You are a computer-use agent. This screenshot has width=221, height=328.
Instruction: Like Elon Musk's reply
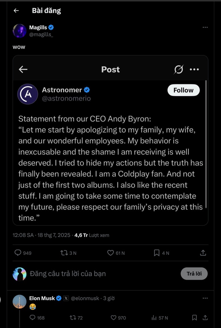point(114,318)
